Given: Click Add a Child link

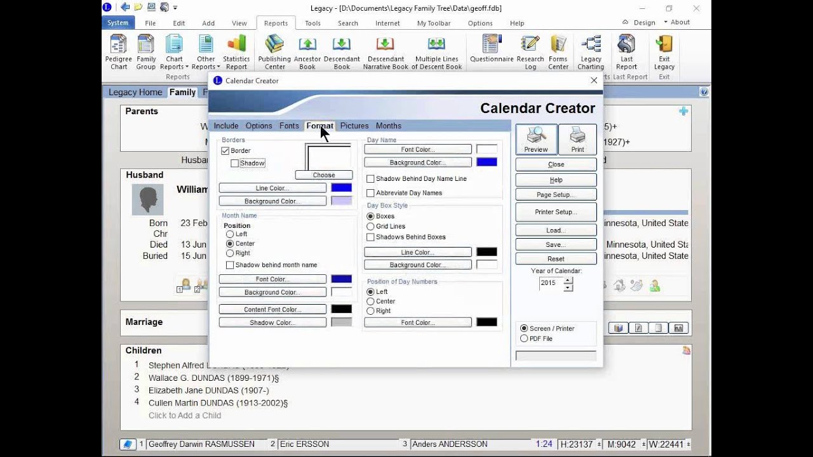Looking at the screenshot, I should [x=185, y=416].
